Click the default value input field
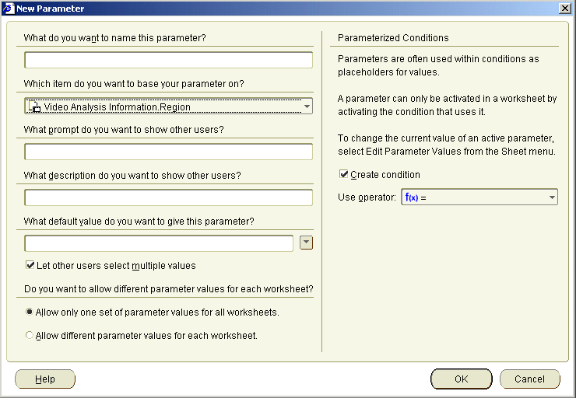 pos(159,243)
